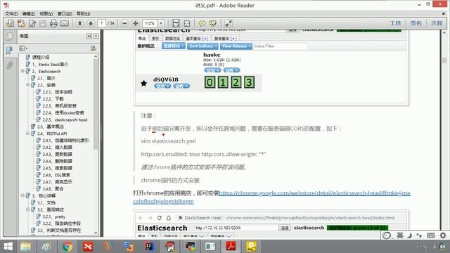This screenshot has width=450, height=253.
Task: Zoom out with the minus button
Action: tap(124, 23)
